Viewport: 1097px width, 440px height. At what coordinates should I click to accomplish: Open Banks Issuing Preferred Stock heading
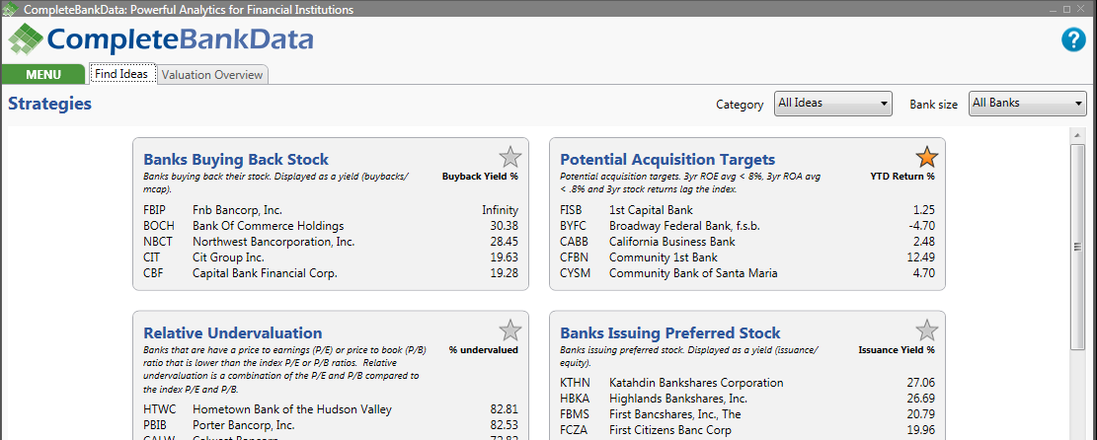(670, 332)
